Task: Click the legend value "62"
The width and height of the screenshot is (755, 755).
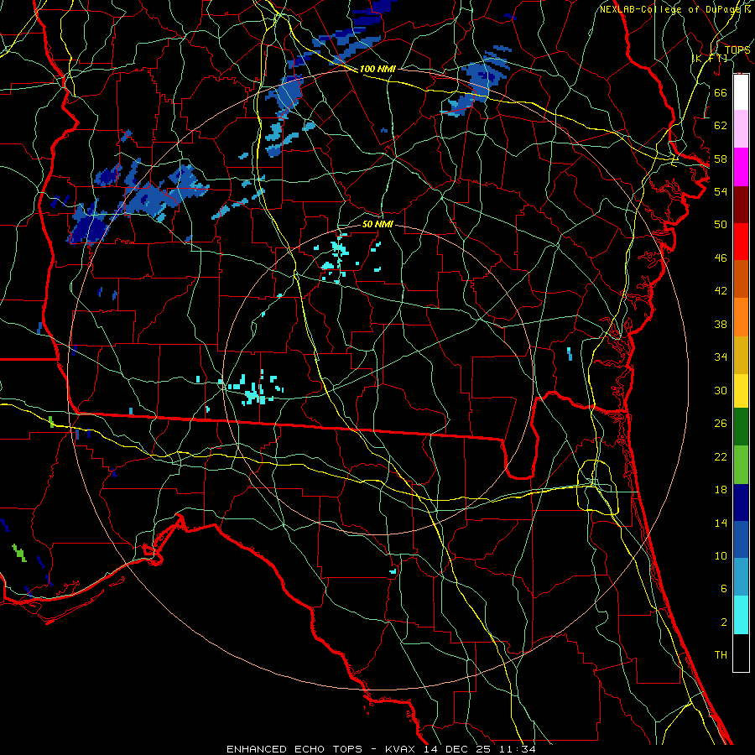Action: (721, 126)
